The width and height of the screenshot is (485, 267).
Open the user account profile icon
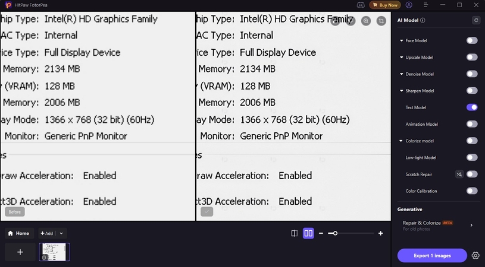tap(409, 5)
